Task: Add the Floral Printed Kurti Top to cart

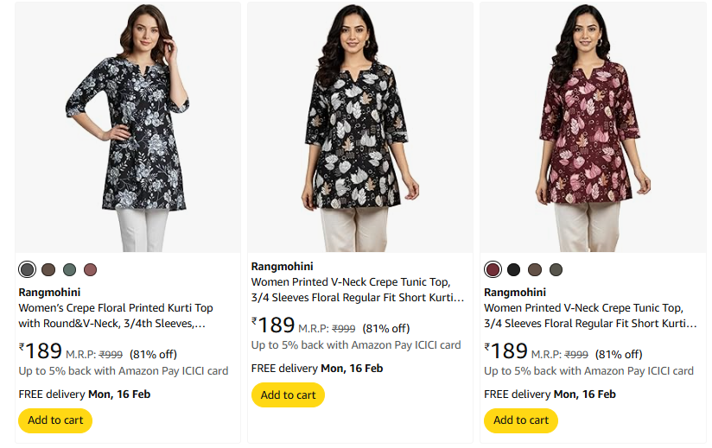Action: tap(55, 420)
